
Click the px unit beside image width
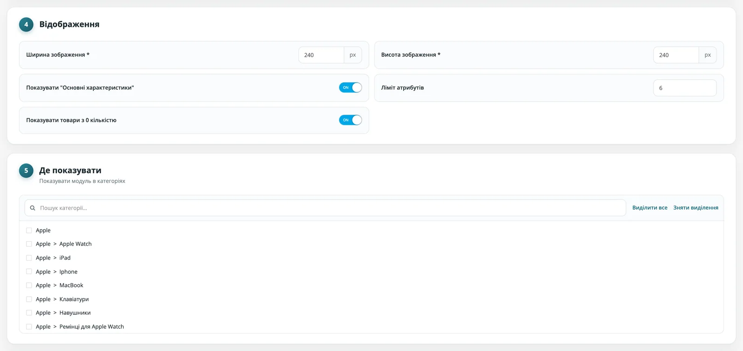tap(353, 55)
